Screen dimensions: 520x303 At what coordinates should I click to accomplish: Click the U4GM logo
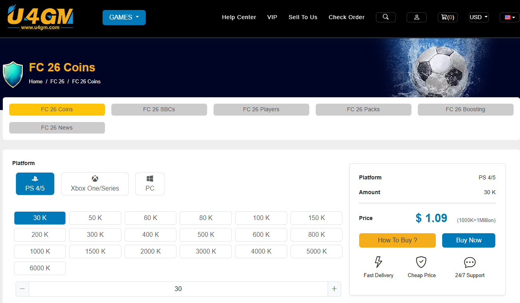(x=40, y=18)
